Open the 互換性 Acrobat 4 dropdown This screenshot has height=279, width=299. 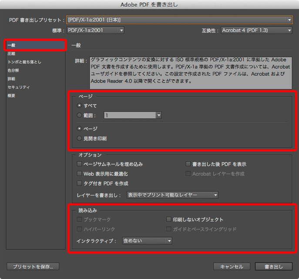pyautogui.click(x=256, y=30)
